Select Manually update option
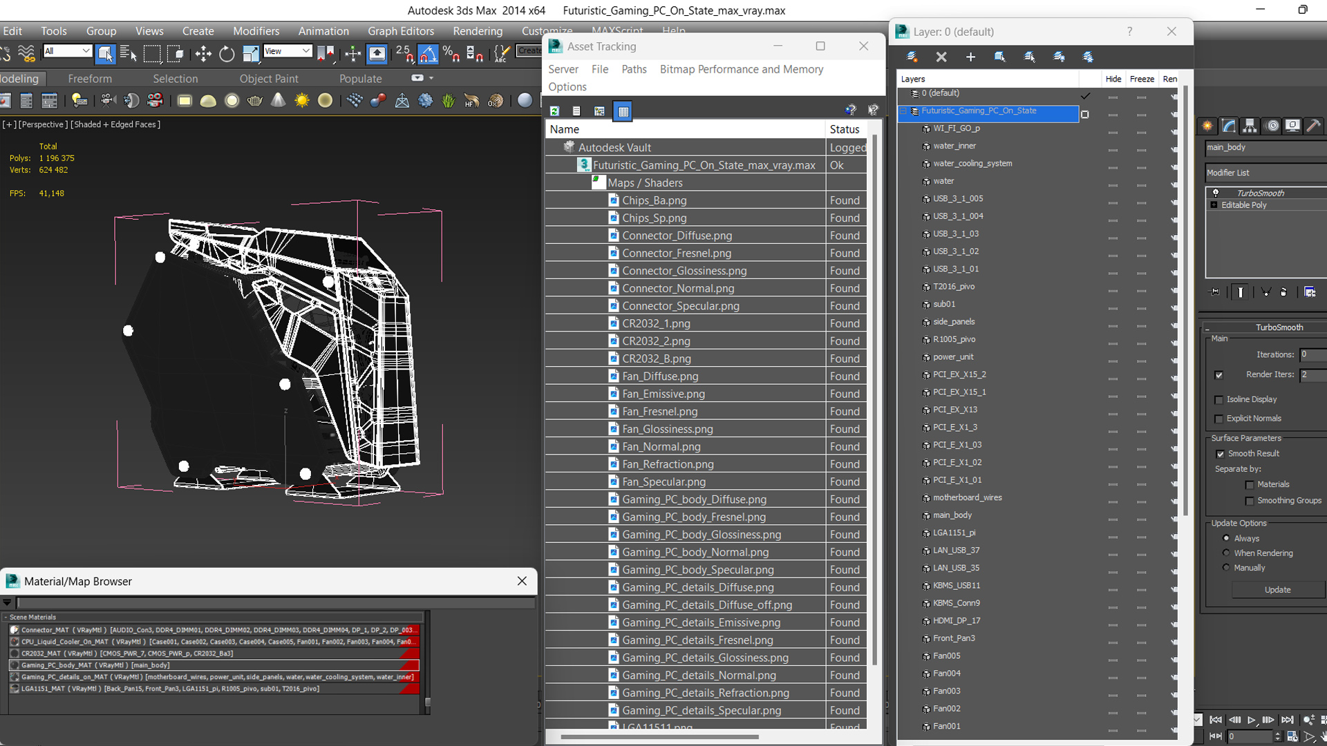Viewport: 1327px width, 746px height. click(x=1226, y=567)
